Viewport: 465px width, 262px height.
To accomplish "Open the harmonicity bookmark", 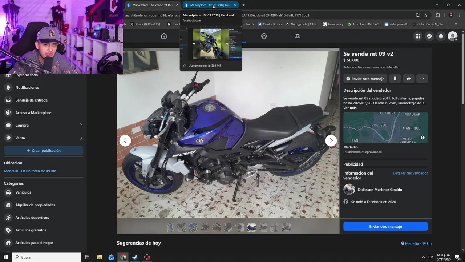I will point(333,24).
